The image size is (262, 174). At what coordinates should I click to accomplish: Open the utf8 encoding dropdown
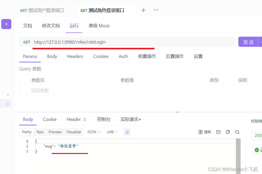pyautogui.click(x=112, y=132)
